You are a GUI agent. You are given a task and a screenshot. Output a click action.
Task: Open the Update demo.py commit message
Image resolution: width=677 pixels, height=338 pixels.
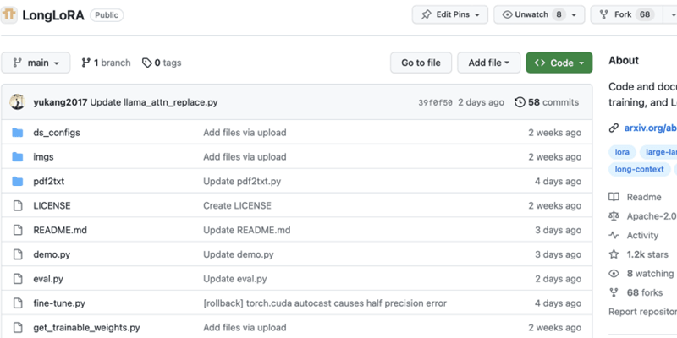pyautogui.click(x=239, y=254)
